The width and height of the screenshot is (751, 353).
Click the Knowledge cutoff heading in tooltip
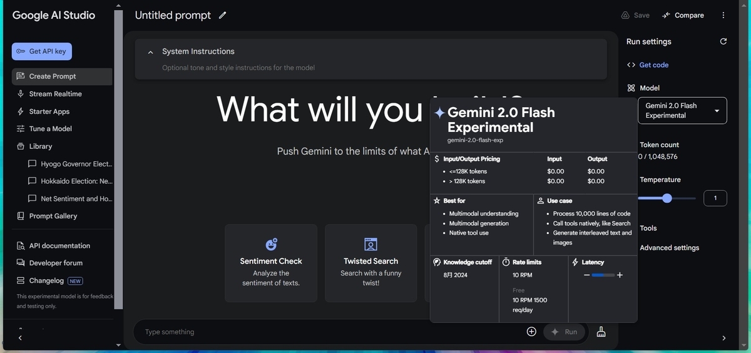tap(467, 262)
